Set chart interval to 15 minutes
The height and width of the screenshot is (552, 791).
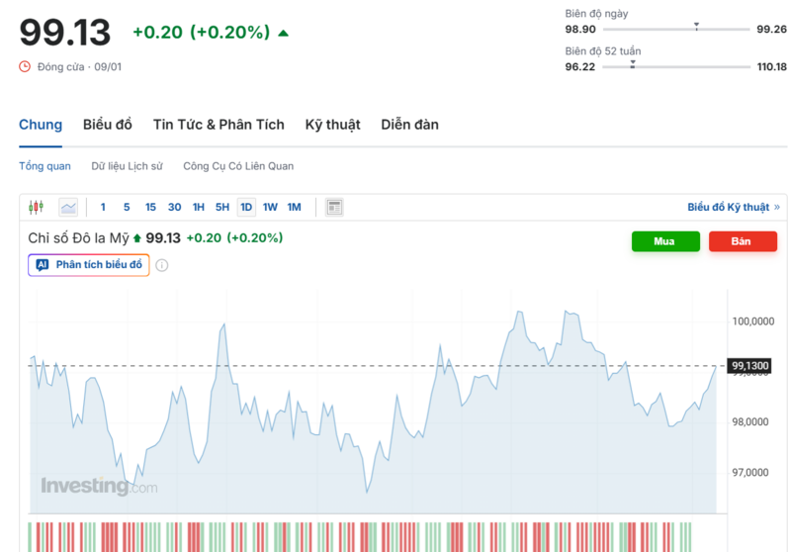pyautogui.click(x=150, y=207)
